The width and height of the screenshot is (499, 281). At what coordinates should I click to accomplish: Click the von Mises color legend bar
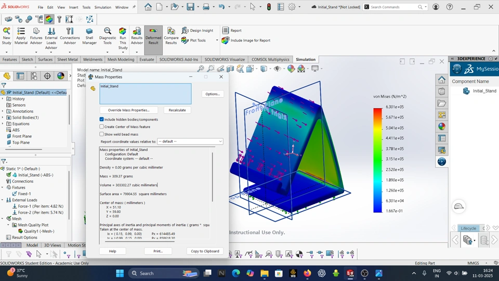[x=377, y=159]
